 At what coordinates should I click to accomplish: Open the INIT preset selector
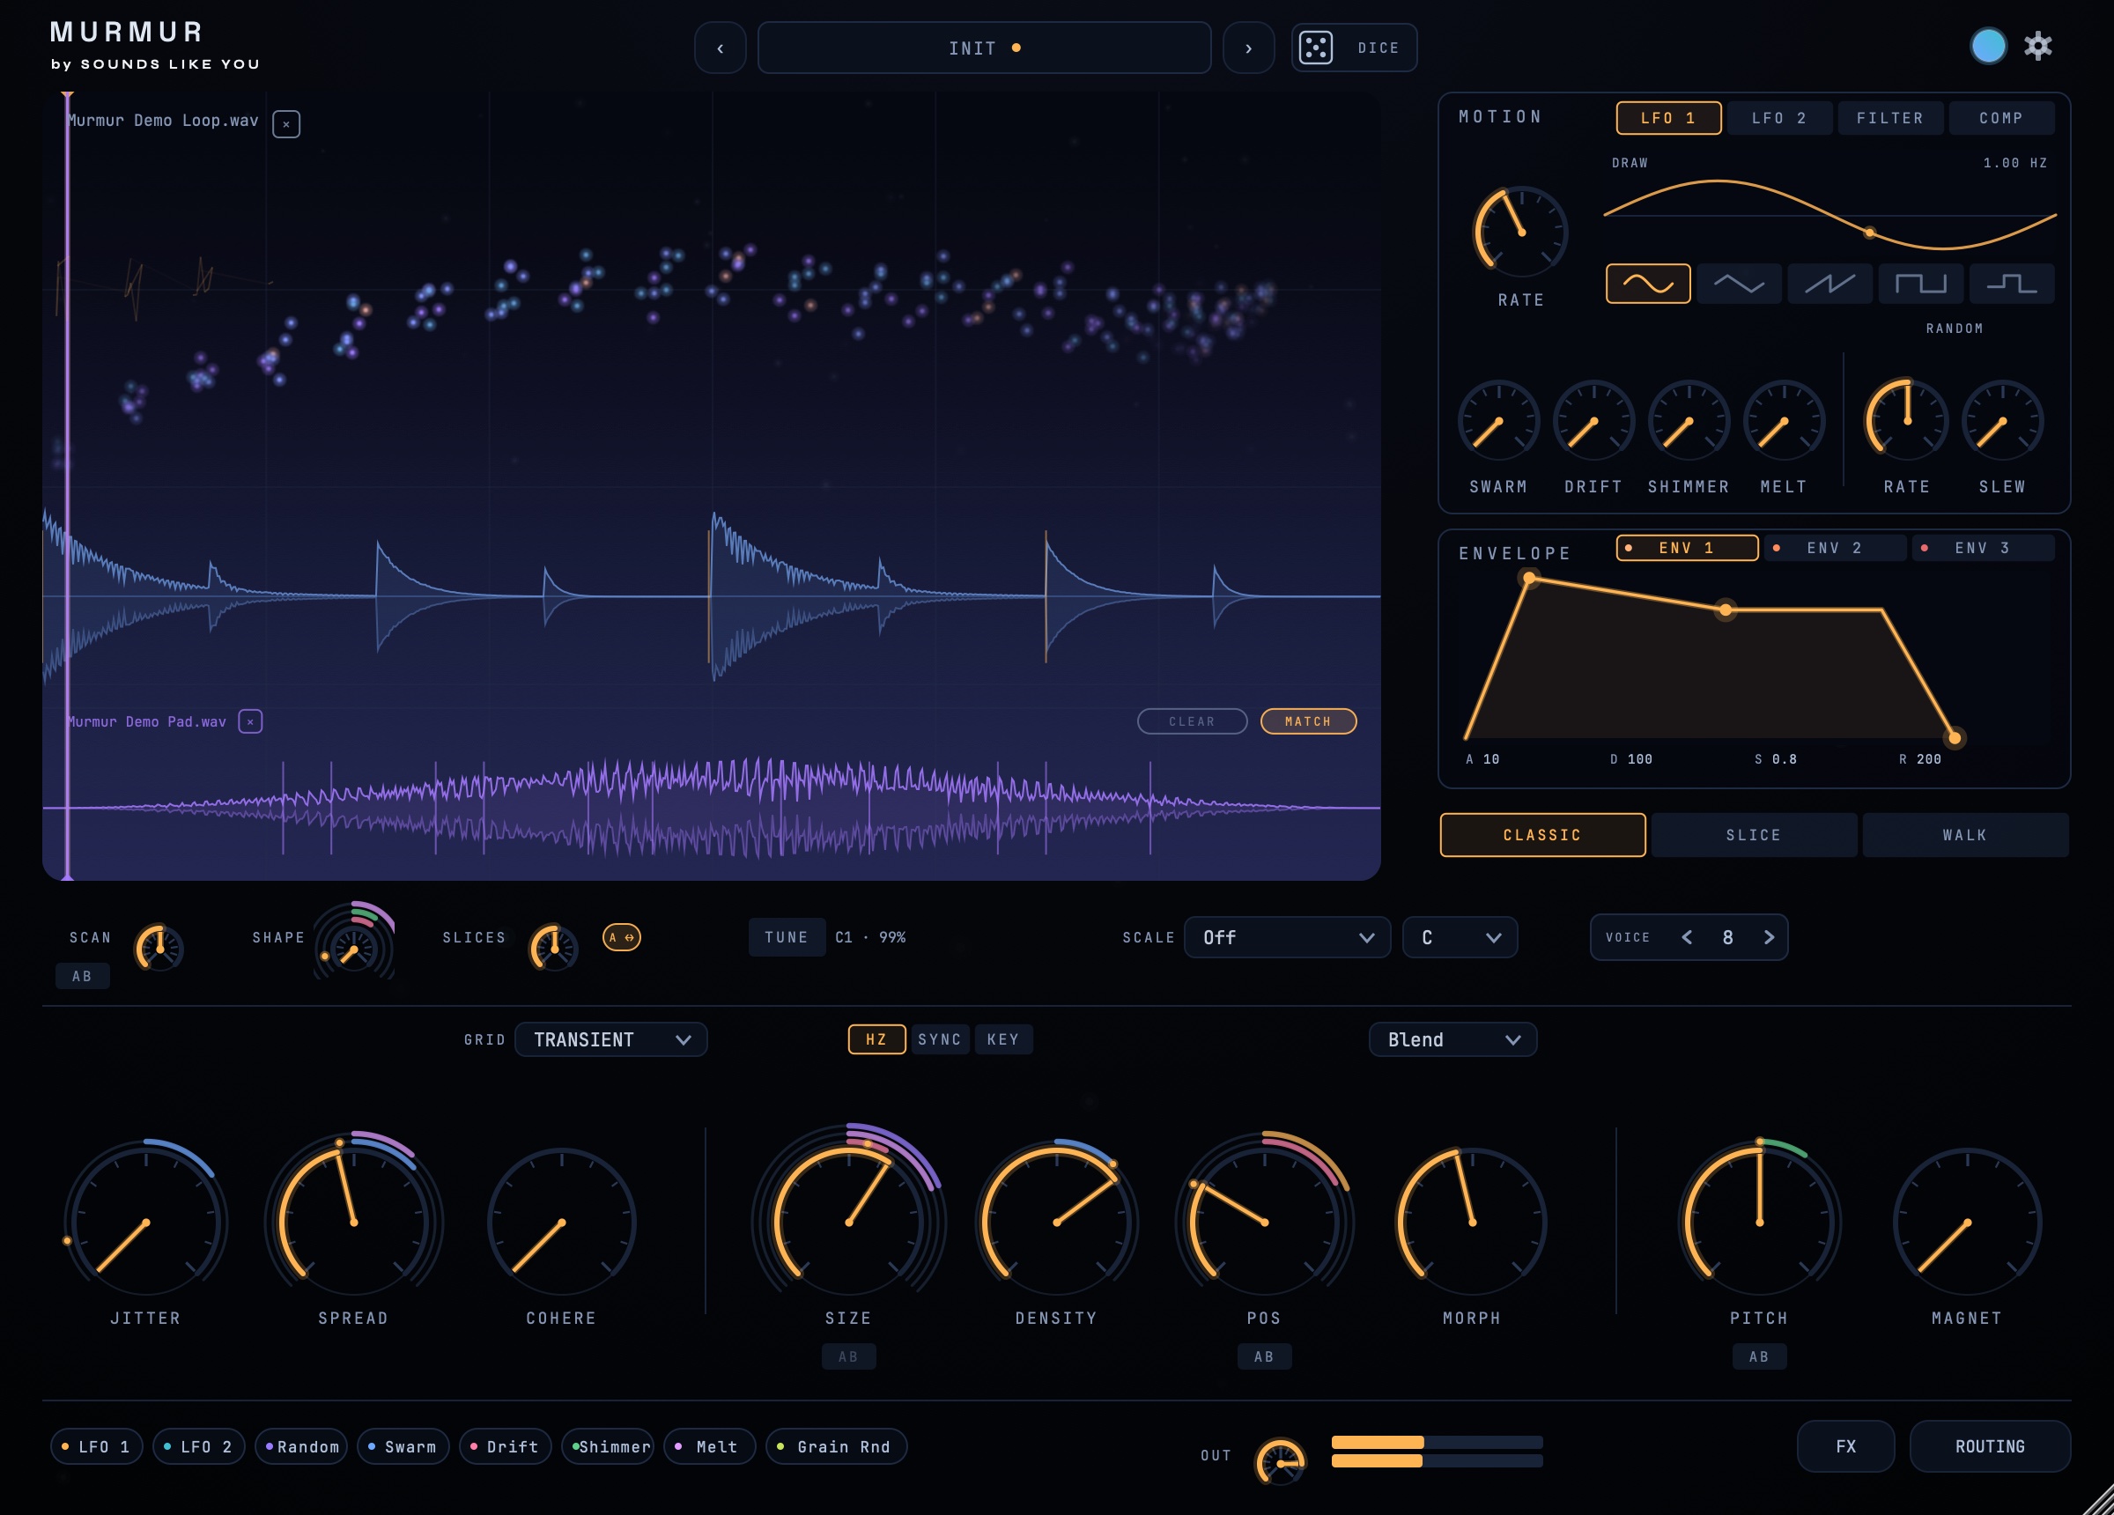tap(984, 48)
